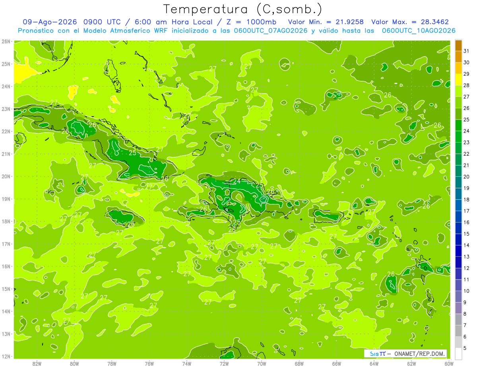The width and height of the screenshot is (477, 369).
Task: Click the latitude label "15N"
Action: tap(6, 289)
